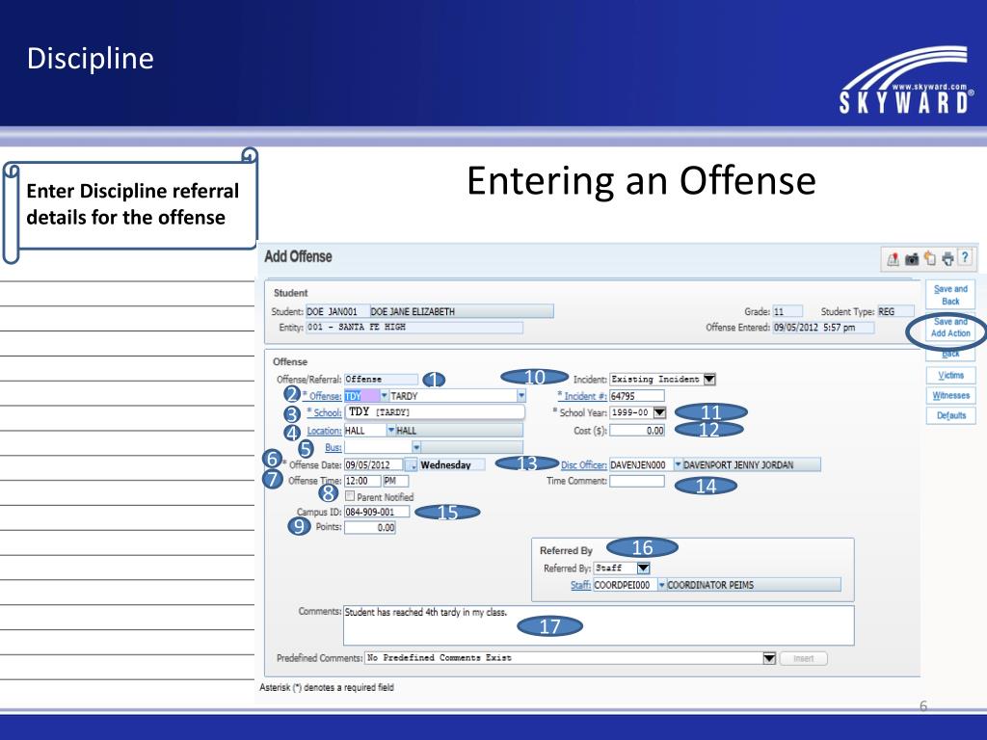Click the Insert button beside Predefined Comments
Viewport: 987px width, 740px height.
tap(803, 658)
